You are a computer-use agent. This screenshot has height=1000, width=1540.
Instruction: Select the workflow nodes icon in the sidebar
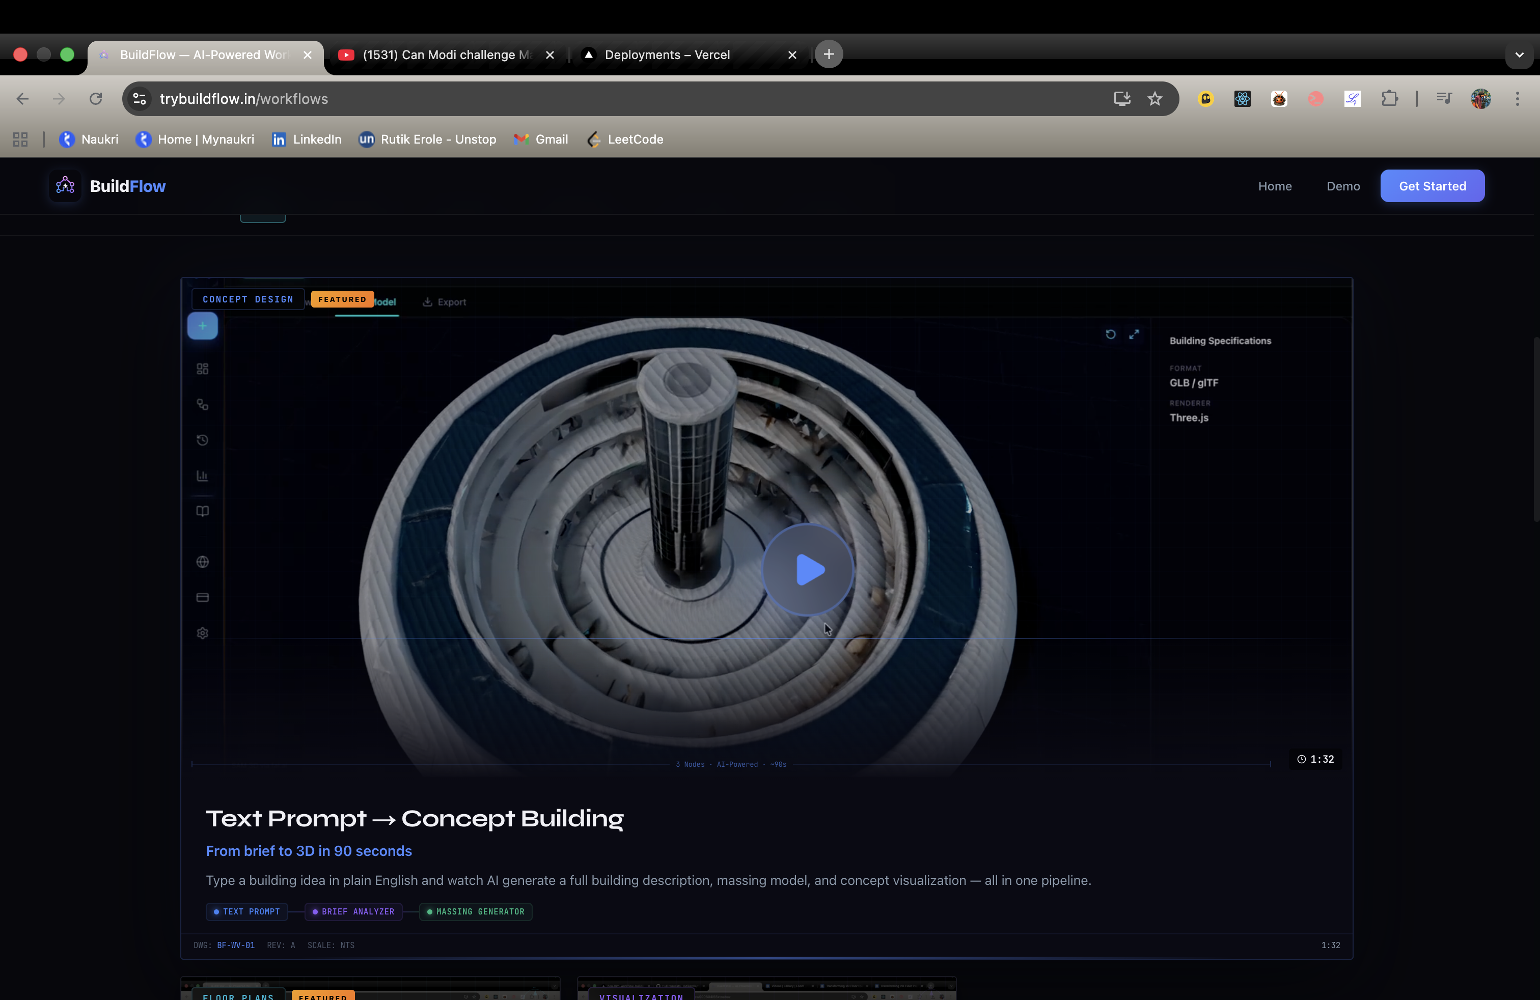tap(202, 404)
